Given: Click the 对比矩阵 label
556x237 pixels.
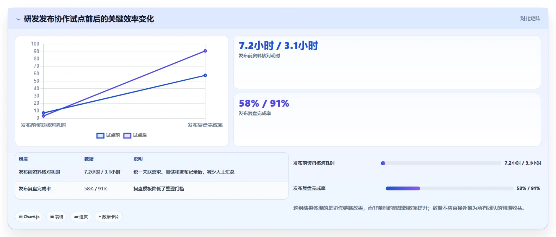Looking at the screenshot, I should [x=530, y=18].
